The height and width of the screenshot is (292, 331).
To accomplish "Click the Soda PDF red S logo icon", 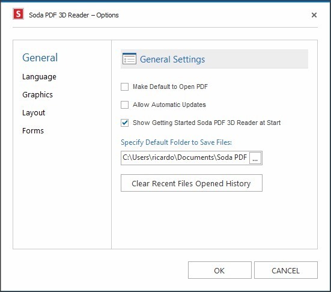I will [18, 14].
